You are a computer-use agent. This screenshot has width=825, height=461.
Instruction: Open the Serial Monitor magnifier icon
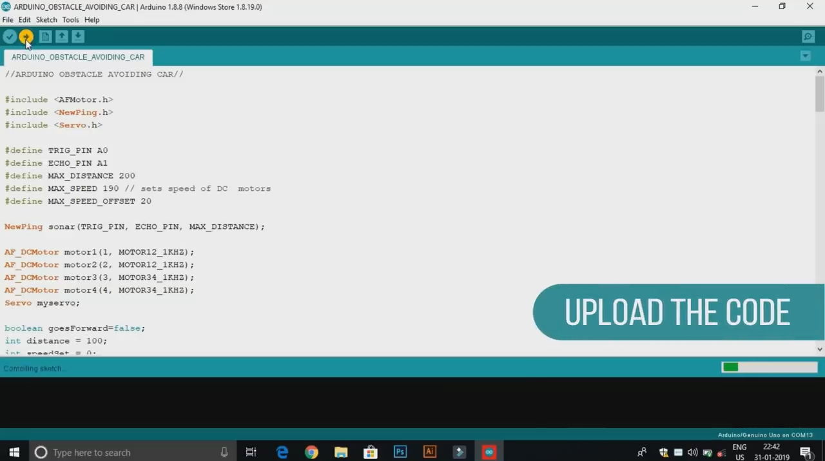(x=808, y=37)
